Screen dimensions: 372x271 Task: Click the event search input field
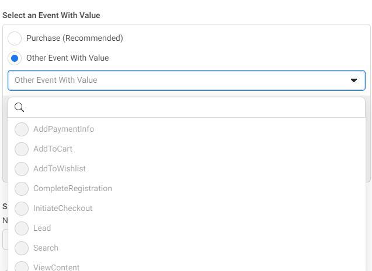193,107
